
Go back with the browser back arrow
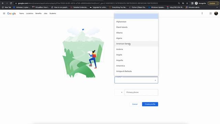[3, 3]
